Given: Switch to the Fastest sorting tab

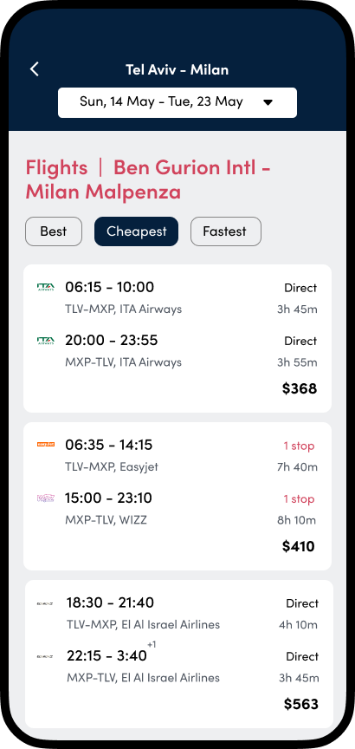Looking at the screenshot, I should click(226, 231).
